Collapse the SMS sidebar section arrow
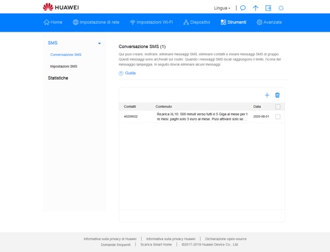Image resolution: width=330 pixels, height=252 pixels. (x=100, y=43)
